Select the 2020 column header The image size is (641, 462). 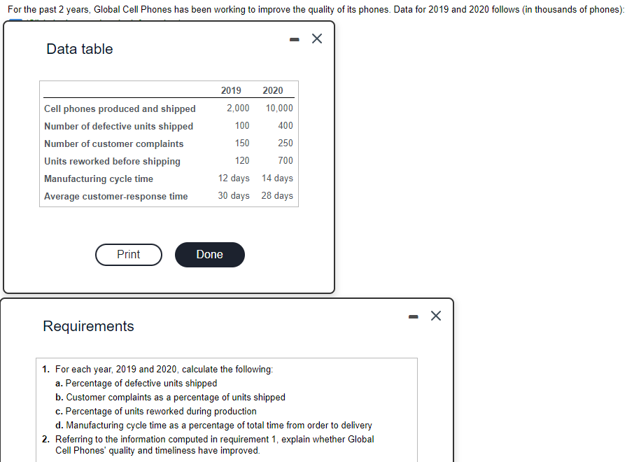[273, 90]
